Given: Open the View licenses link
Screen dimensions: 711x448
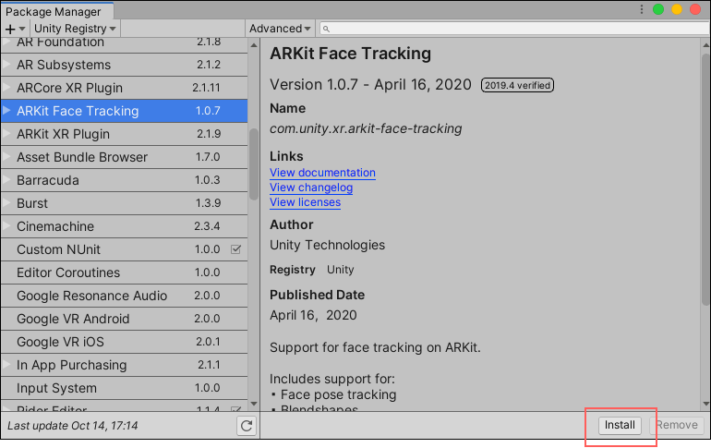Looking at the screenshot, I should (305, 202).
